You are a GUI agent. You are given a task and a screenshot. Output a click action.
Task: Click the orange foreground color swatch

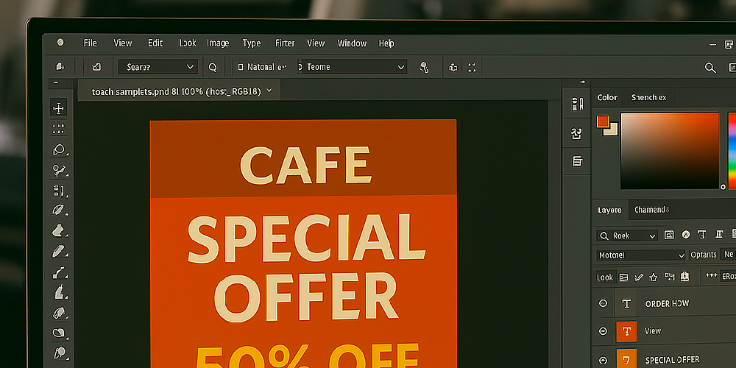603,121
